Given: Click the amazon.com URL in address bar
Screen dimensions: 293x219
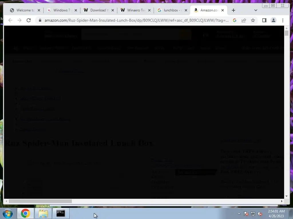Looking at the screenshot, I should (136, 20).
